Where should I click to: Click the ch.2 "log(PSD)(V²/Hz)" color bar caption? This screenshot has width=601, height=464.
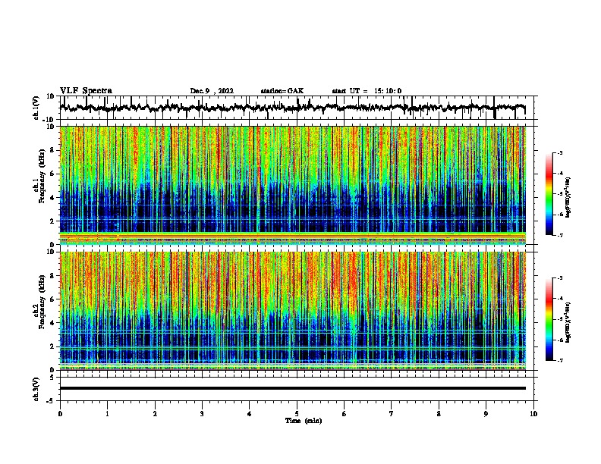tap(568, 322)
